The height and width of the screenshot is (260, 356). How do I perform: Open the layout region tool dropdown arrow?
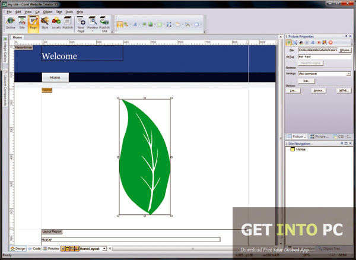pos(173,24)
